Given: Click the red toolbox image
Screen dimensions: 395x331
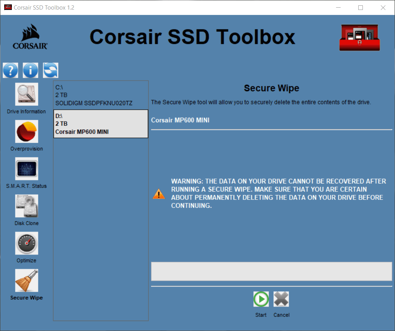Looking at the screenshot, I should point(360,37).
